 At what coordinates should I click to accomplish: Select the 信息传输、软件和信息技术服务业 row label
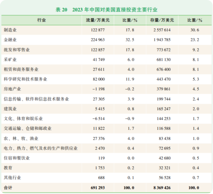tap(36, 99)
